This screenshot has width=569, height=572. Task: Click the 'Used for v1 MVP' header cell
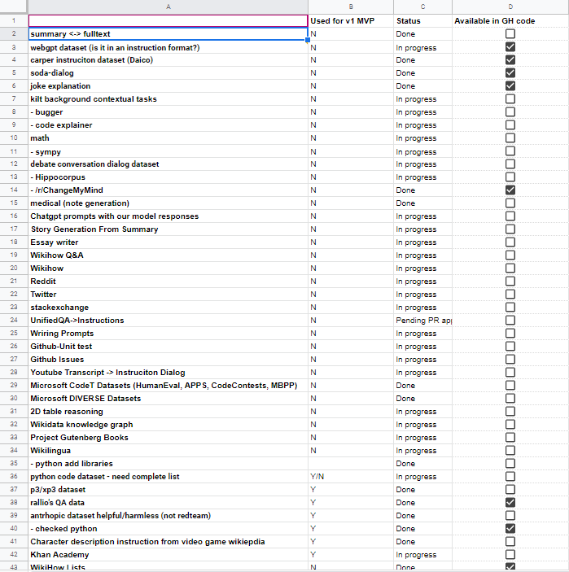coord(351,21)
